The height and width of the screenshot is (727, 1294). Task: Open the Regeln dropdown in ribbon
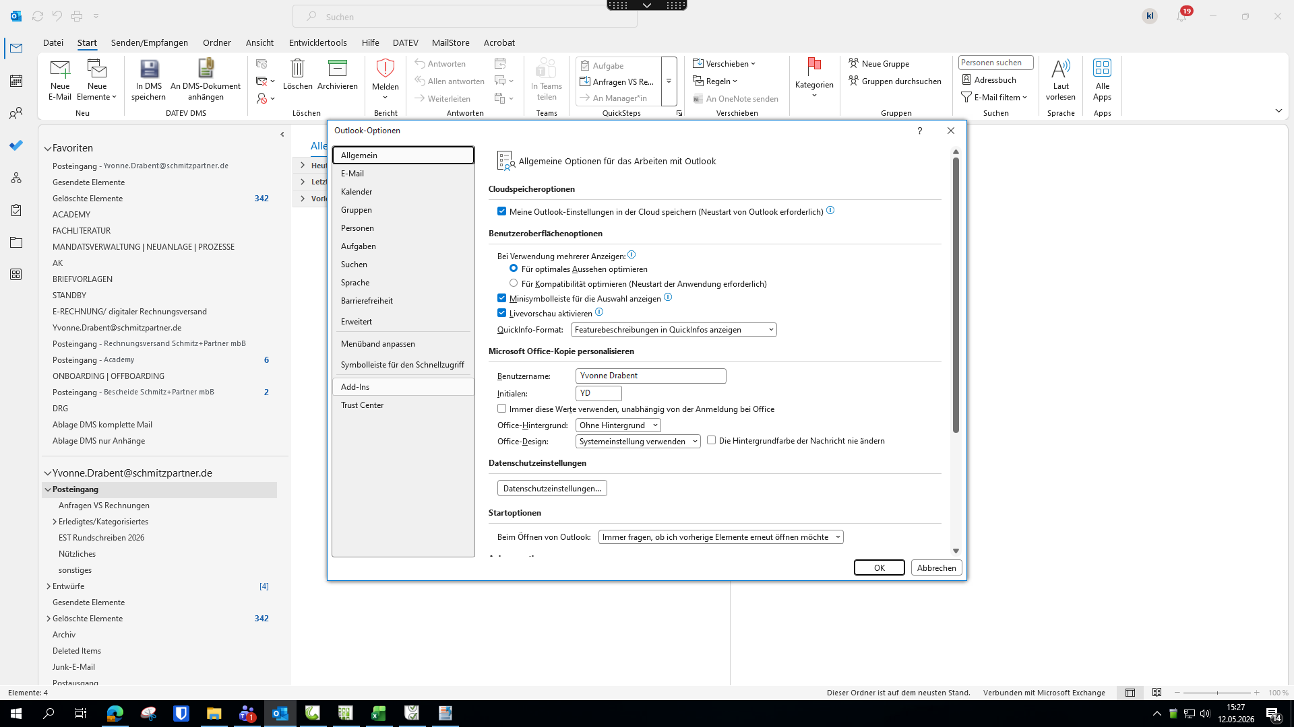(715, 81)
